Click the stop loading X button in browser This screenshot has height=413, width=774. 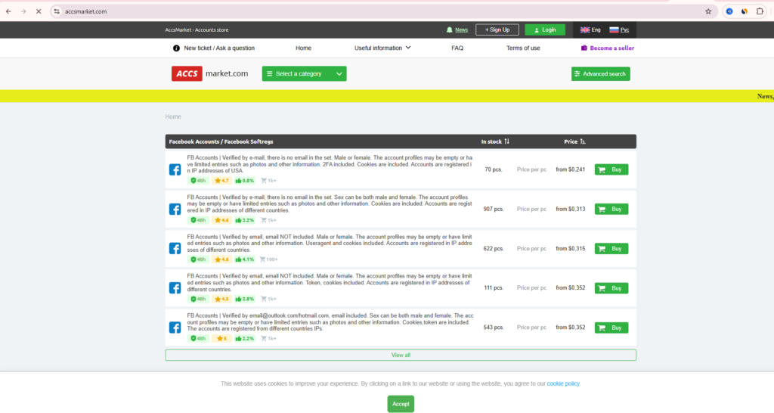coord(38,11)
